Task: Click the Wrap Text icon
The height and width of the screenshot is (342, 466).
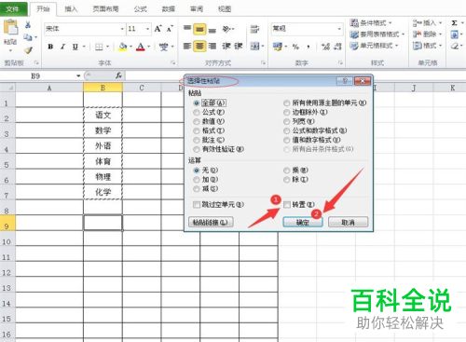Action: 254,29
